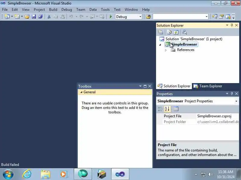Click the Add New Item toolbar icon

pos(17,16)
